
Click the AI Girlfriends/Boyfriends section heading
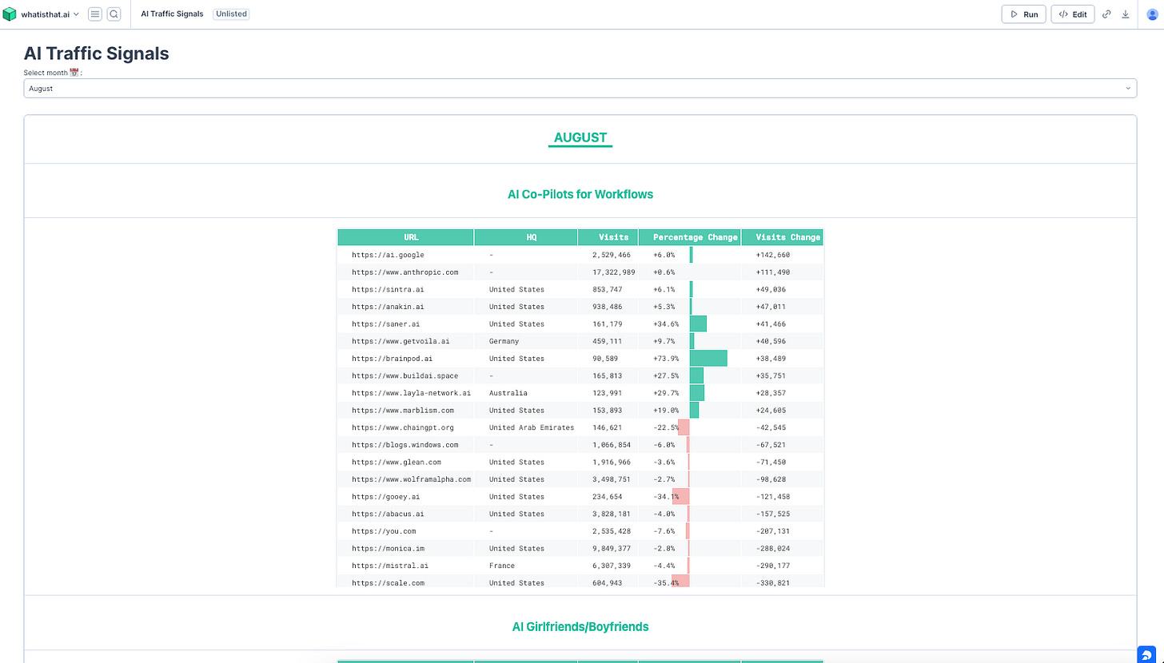580,627
